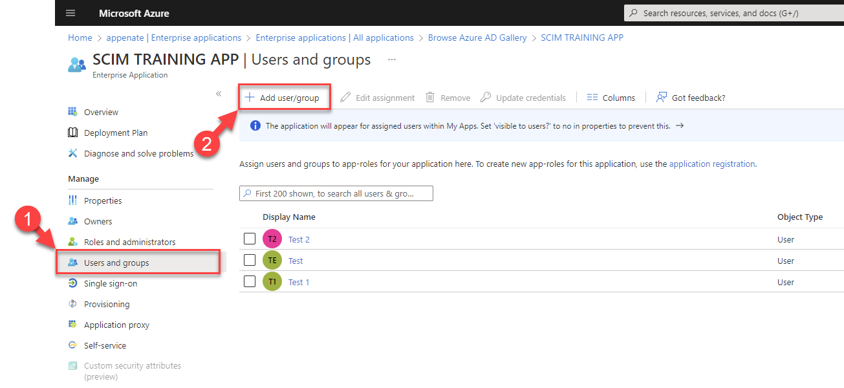Image resolution: width=844 pixels, height=388 pixels.
Task: Open the hamburger portal menu
Action: click(70, 13)
